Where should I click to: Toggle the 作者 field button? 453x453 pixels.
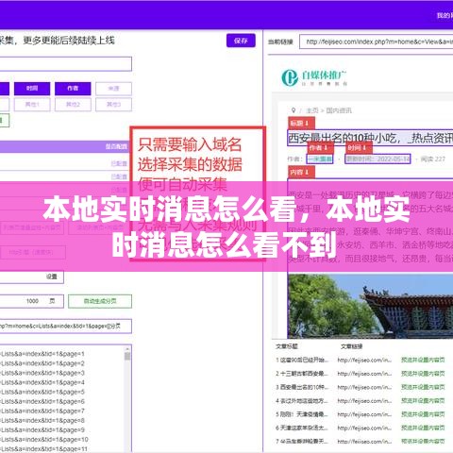click(73, 89)
